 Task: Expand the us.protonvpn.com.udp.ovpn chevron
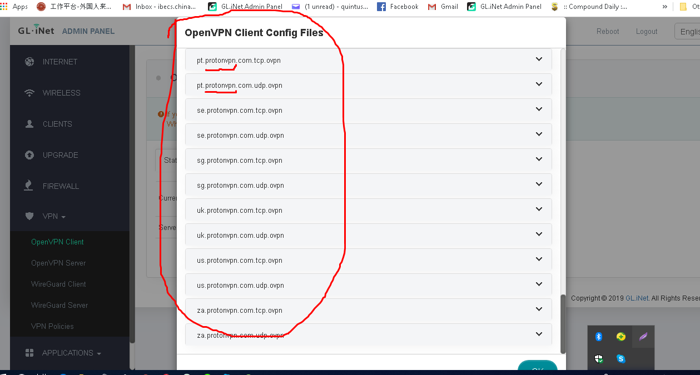pos(538,284)
